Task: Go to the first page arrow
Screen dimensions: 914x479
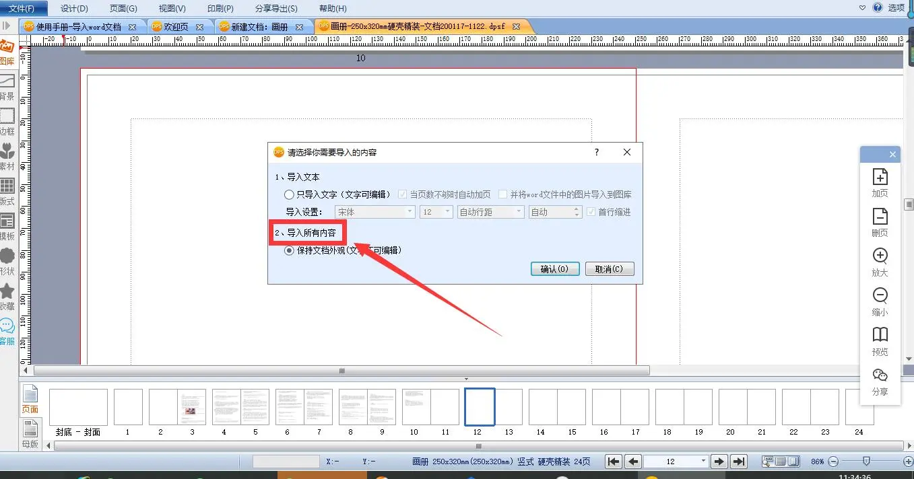Action: [614, 462]
